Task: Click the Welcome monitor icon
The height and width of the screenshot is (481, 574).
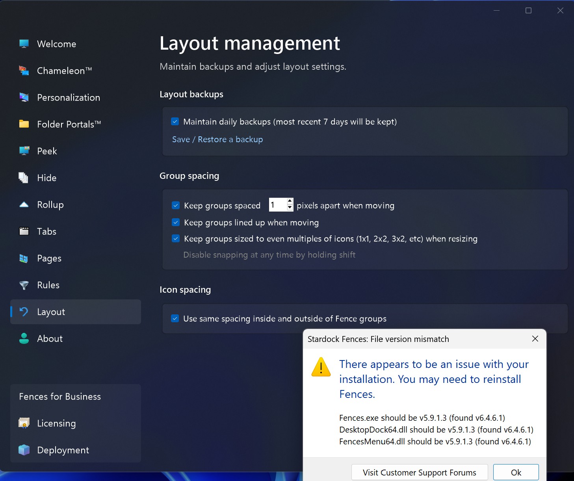Action: pyautogui.click(x=24, y=44)
